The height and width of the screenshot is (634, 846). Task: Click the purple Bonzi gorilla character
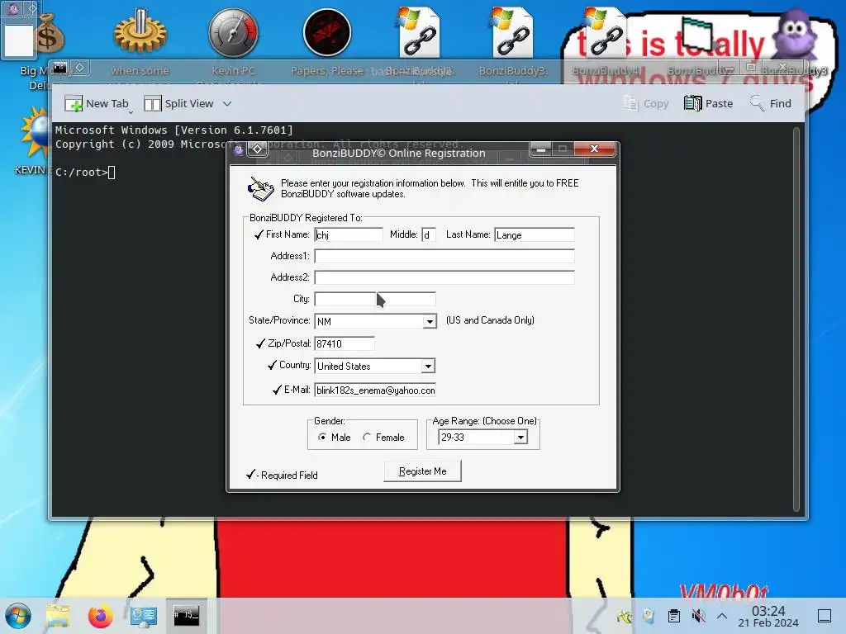[x=795, y=33]
